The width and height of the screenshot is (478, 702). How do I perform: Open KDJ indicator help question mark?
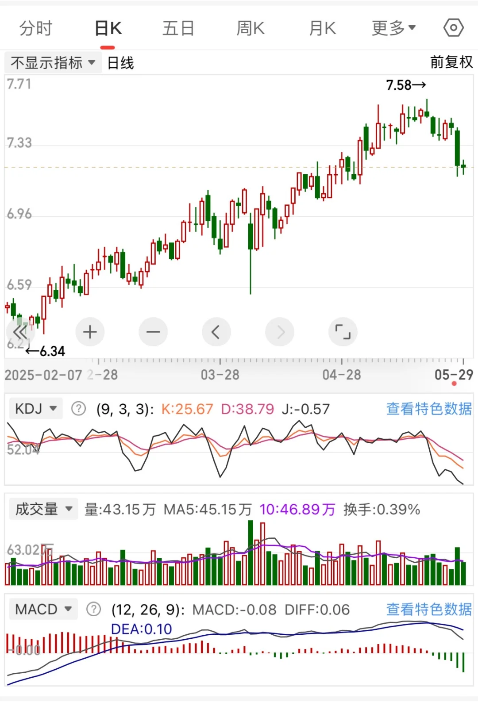coord(79,408)
